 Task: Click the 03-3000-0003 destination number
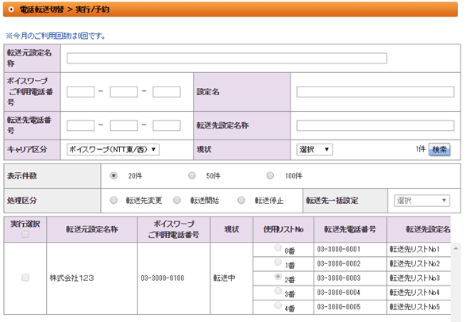(x=339, y=278)
